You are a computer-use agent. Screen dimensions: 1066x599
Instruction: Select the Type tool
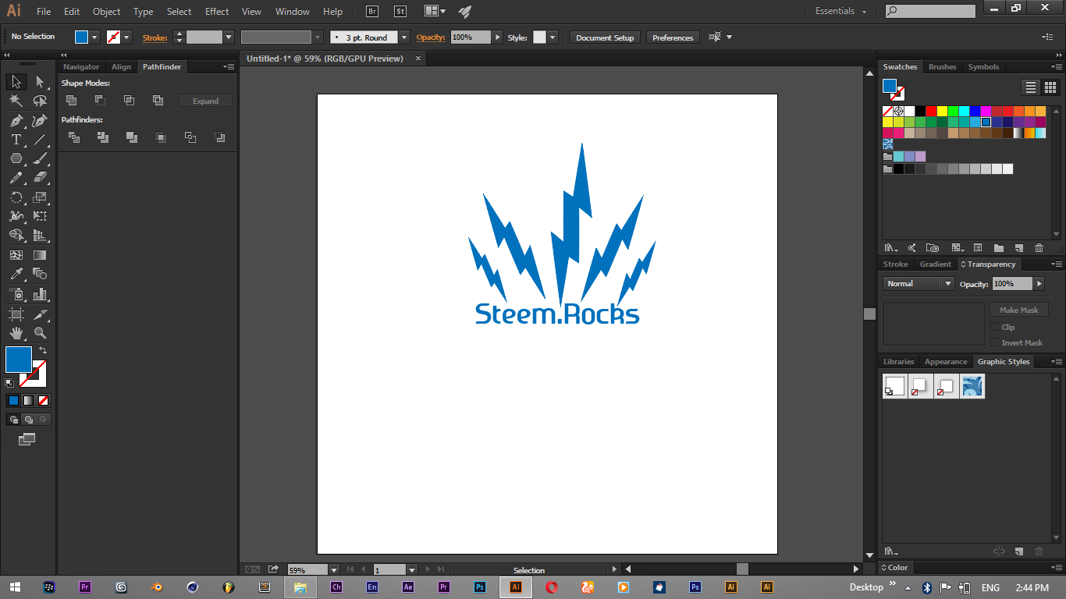[x=16, y=140]
